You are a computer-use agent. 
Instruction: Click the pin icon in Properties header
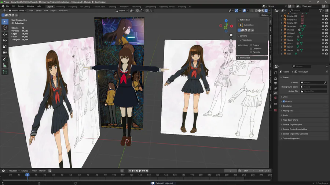click(x=327, y=72)
